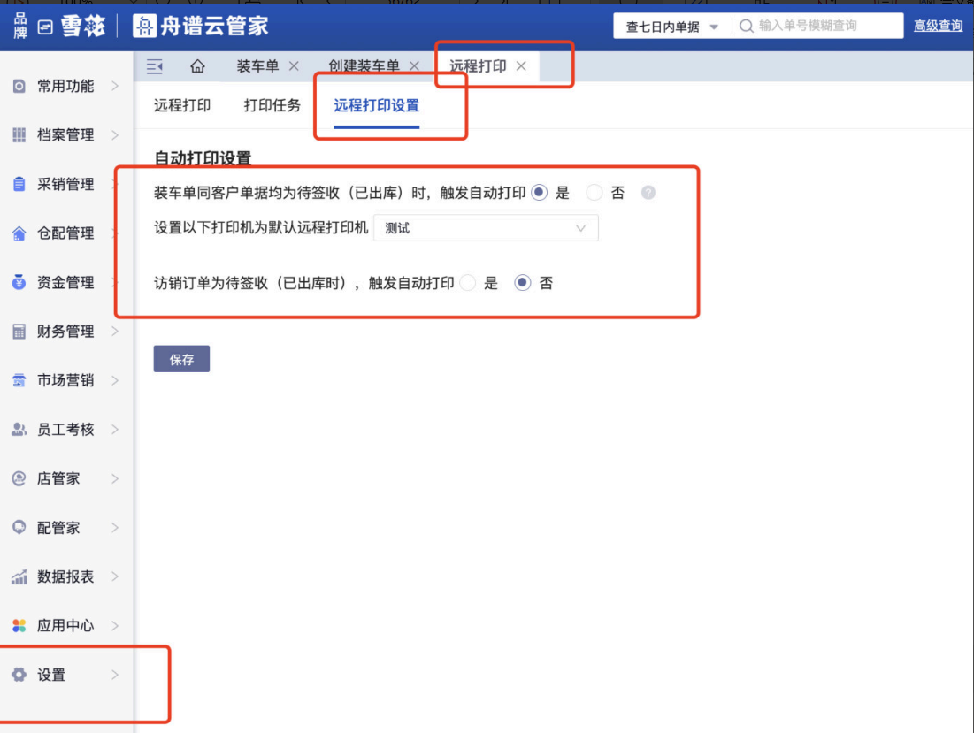The image size is (974, 733).
Task: Click the 资金管理 money icon
Action: tap(19, 283)
